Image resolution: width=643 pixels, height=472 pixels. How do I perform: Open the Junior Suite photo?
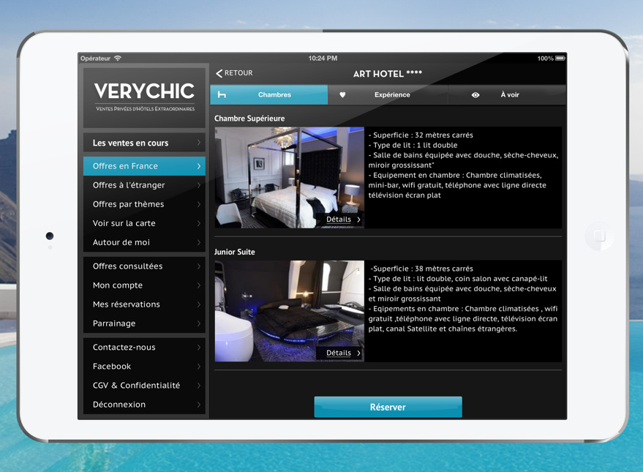[x=290, y=311]
